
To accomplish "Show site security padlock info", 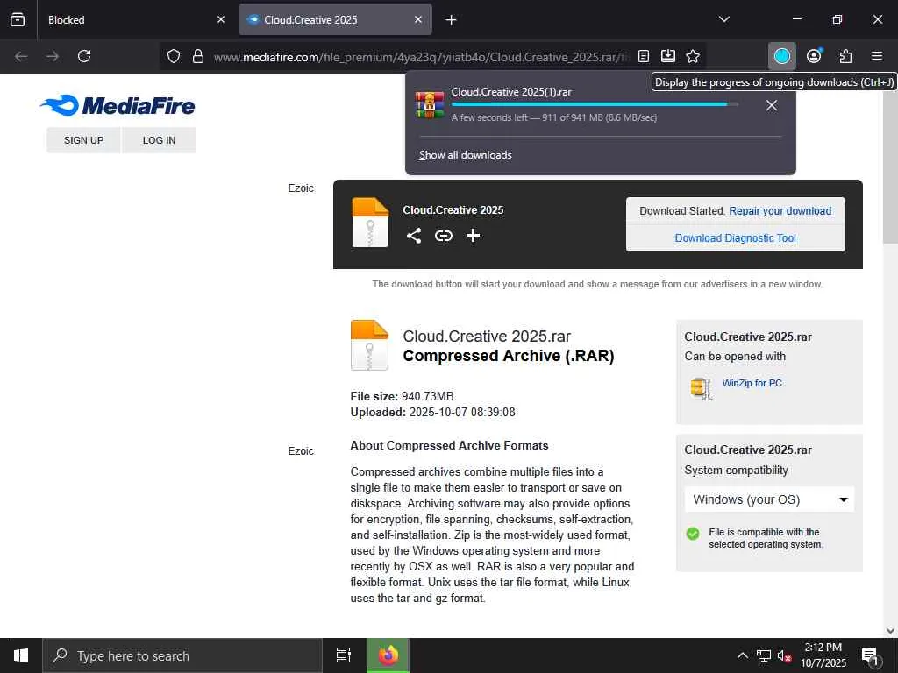I will 198,56.
